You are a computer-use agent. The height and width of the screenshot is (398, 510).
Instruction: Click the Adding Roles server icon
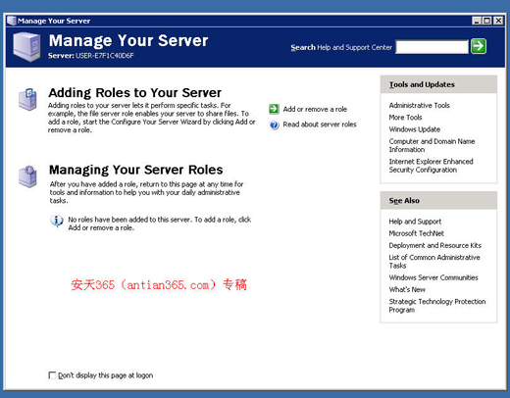coord(27,99)
